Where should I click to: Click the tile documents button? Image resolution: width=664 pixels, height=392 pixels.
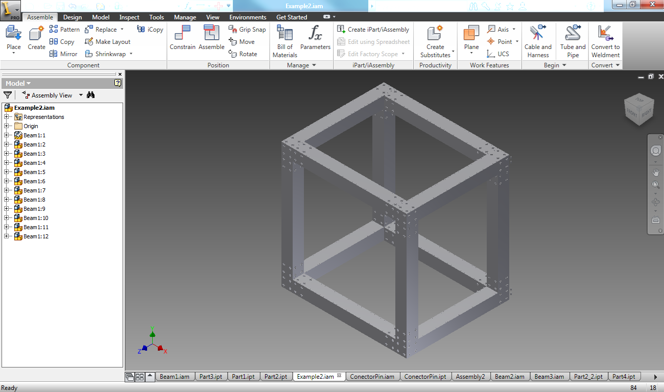[139, 377]
